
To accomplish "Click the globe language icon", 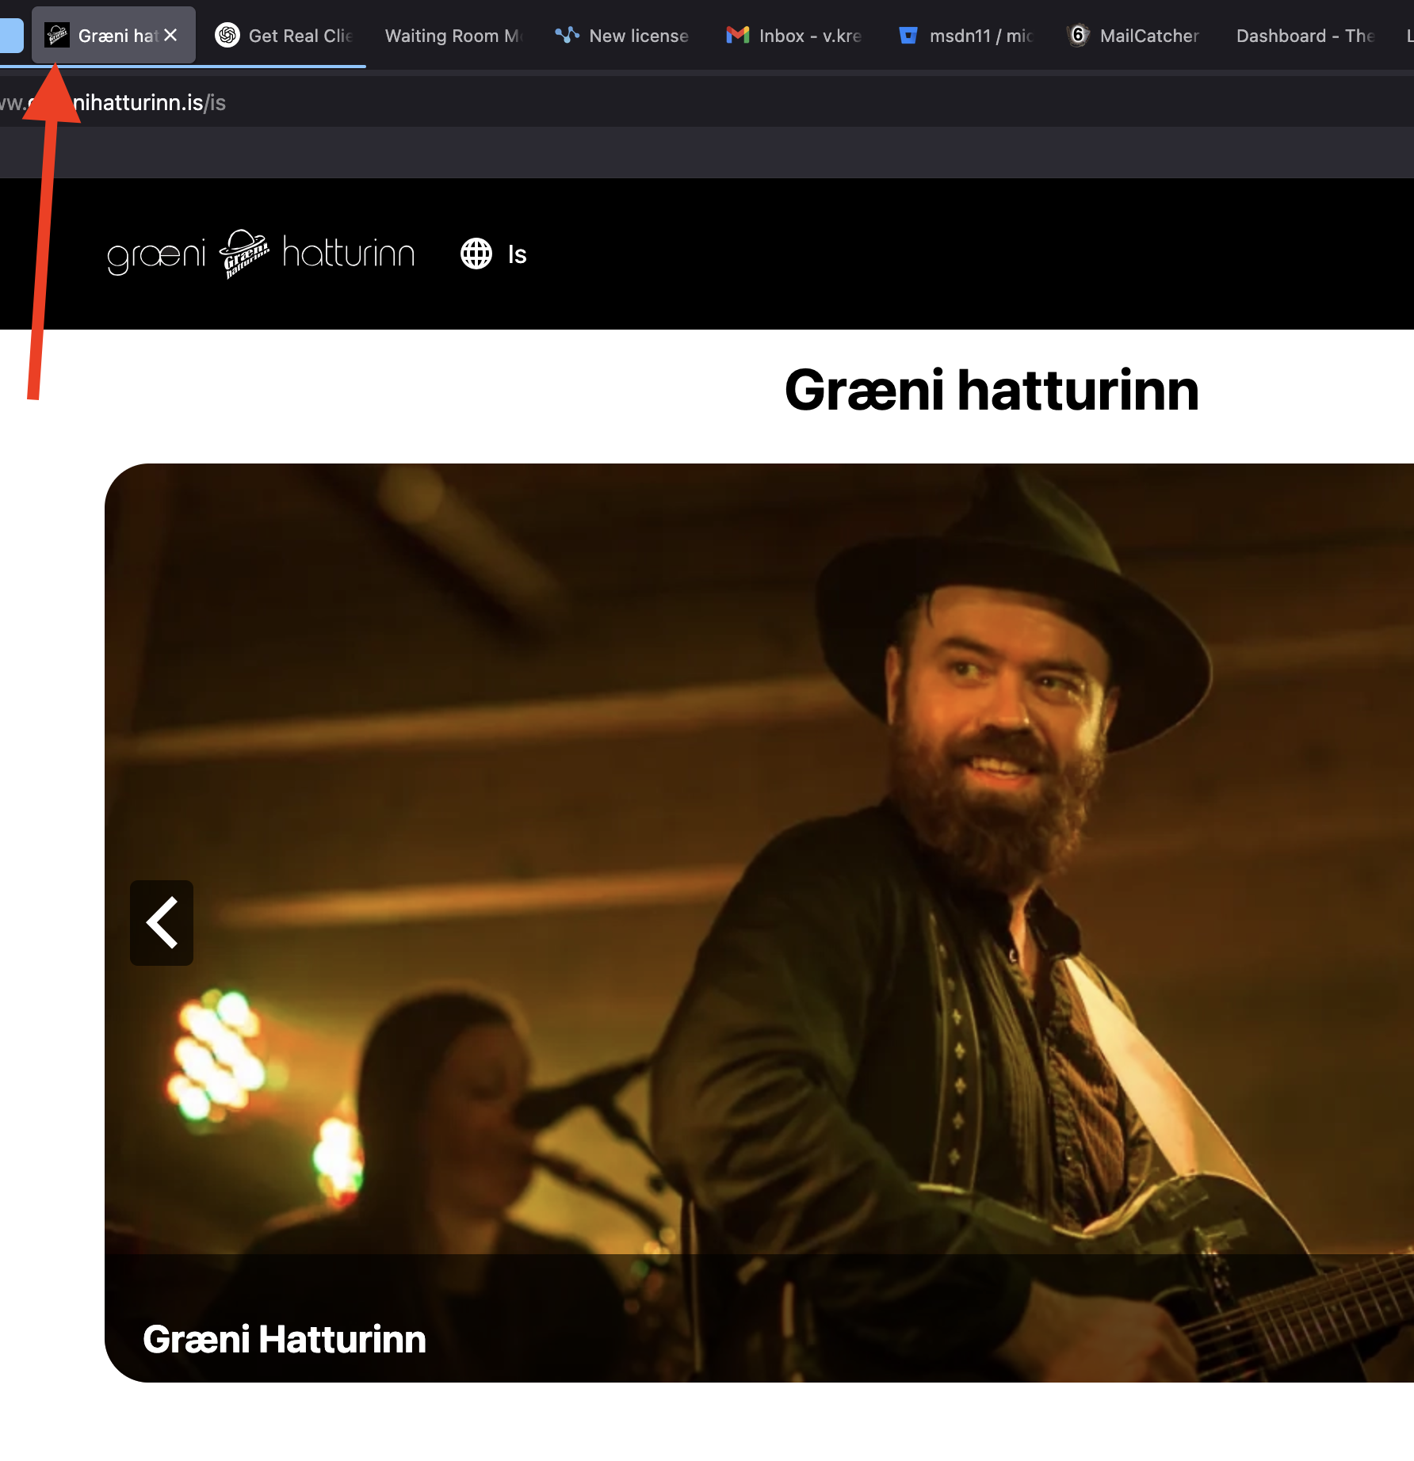I will 476,254.
